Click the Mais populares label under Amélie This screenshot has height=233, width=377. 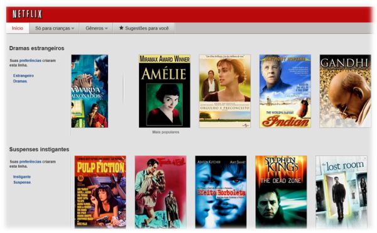click(x=166, y=132)
